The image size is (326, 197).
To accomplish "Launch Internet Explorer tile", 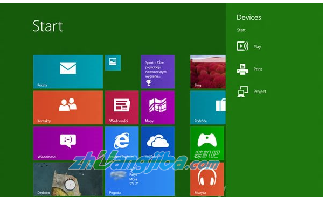I will 122,143.
